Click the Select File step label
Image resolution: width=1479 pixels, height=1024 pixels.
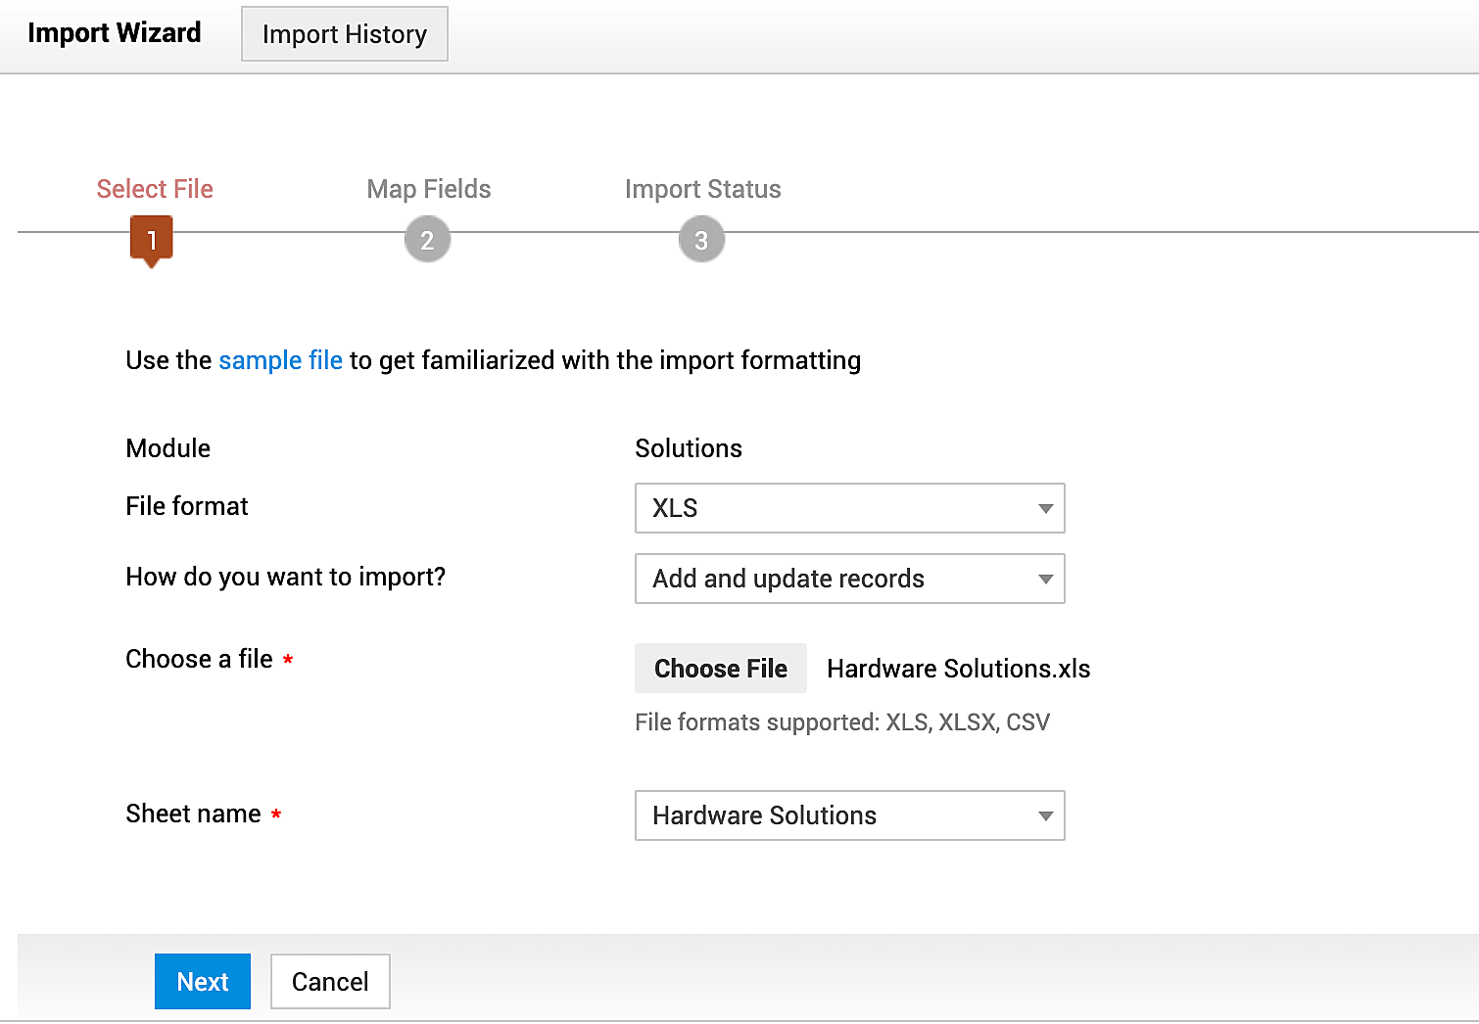coord(155,189)
